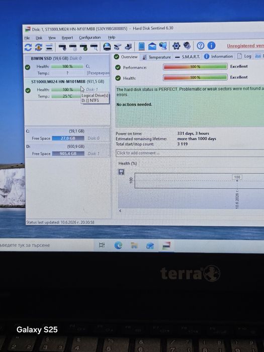The height and width of the screenshot is (352, 264).
Task: Click the 'Excellent' label beside Performance
Action: (239, 66)
